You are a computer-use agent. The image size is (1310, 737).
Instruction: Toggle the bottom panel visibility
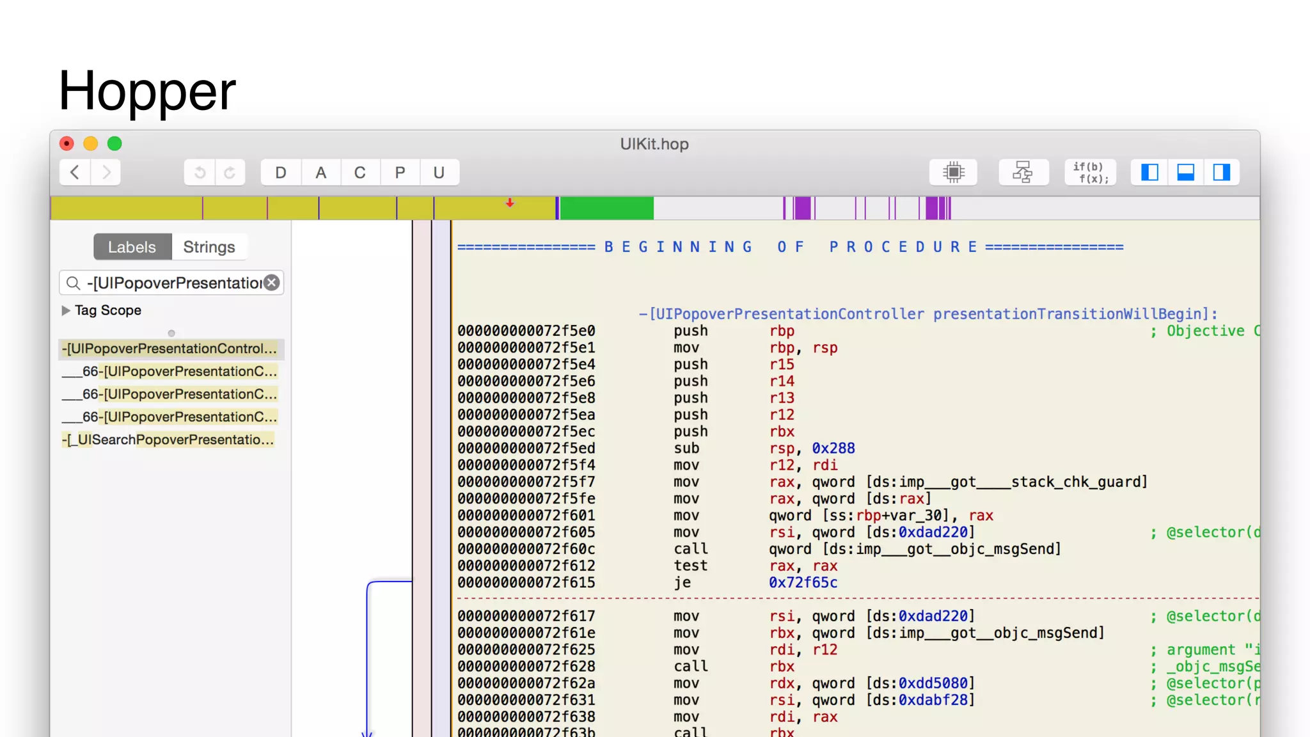[x=1185, y=172]
